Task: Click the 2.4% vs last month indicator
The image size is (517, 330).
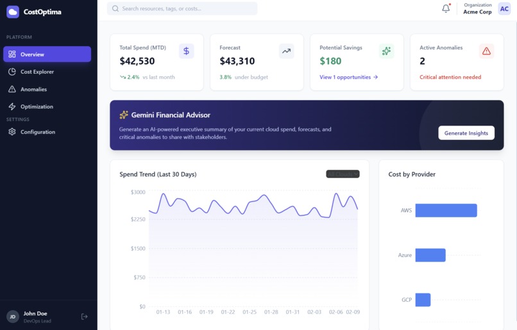Action: pyautogui.click(x=147, y=77)
